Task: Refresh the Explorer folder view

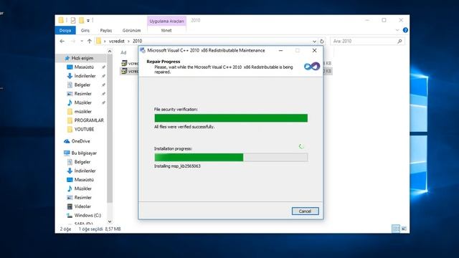Action: [x=322, y=42]
